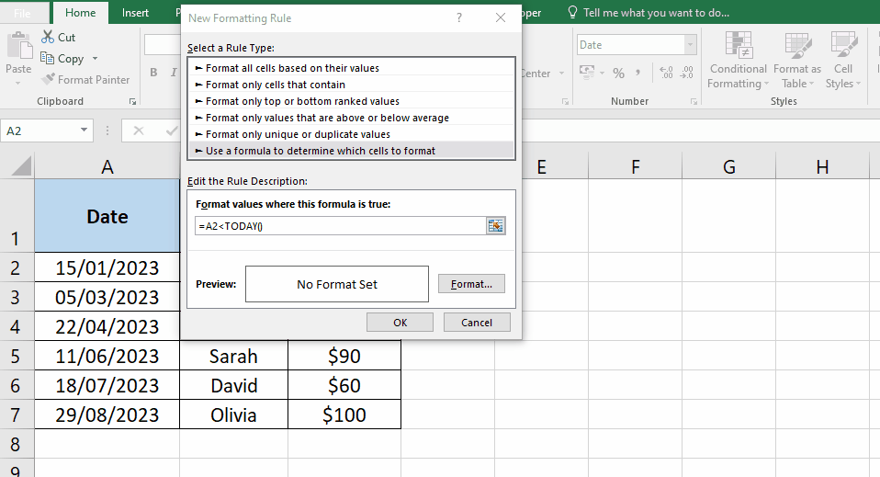This screenshot has width=880, height=477.
Task: Click the Date header cell
Action: 107,216
